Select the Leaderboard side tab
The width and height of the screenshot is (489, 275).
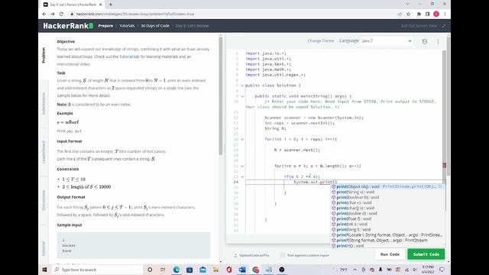click(44, 152)
